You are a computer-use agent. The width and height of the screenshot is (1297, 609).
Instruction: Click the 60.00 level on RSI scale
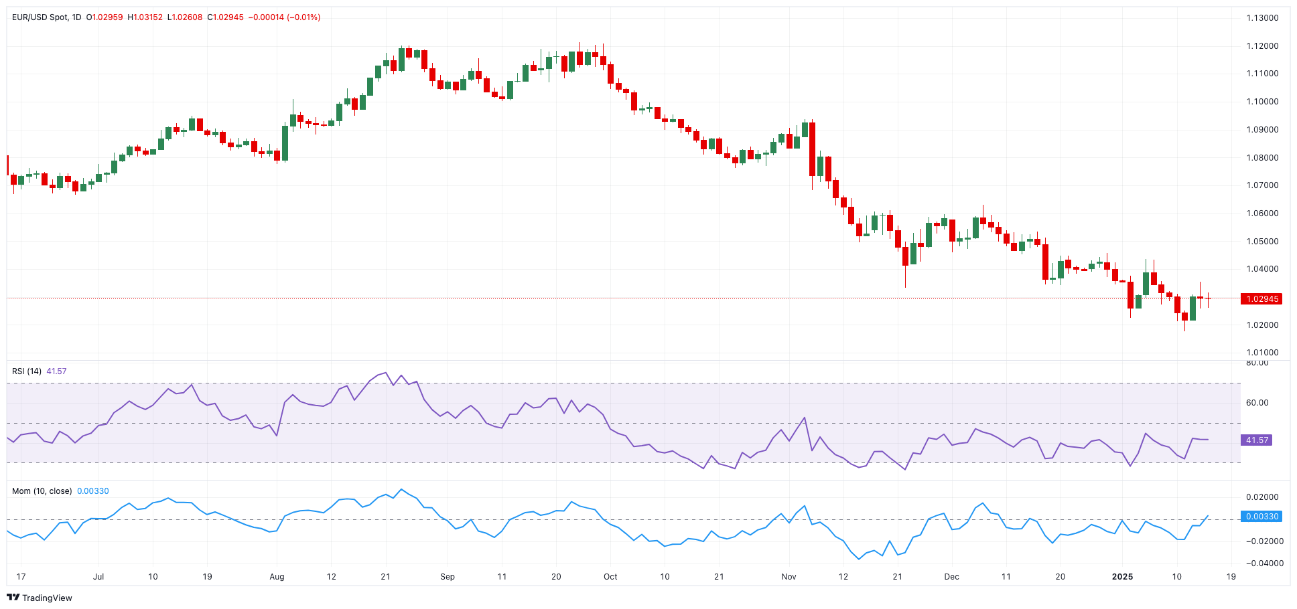(x=1257, y=403)
